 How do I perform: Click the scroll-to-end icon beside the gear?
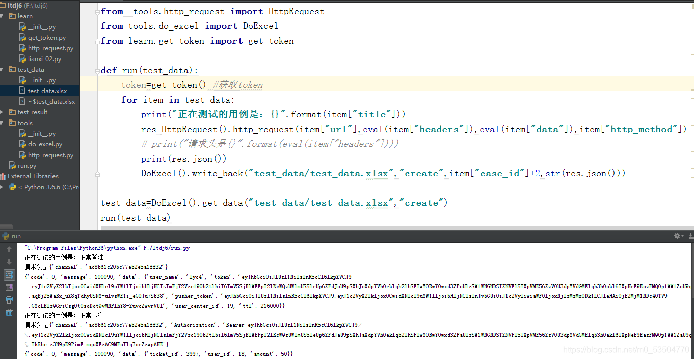click(x=690, y=236)
